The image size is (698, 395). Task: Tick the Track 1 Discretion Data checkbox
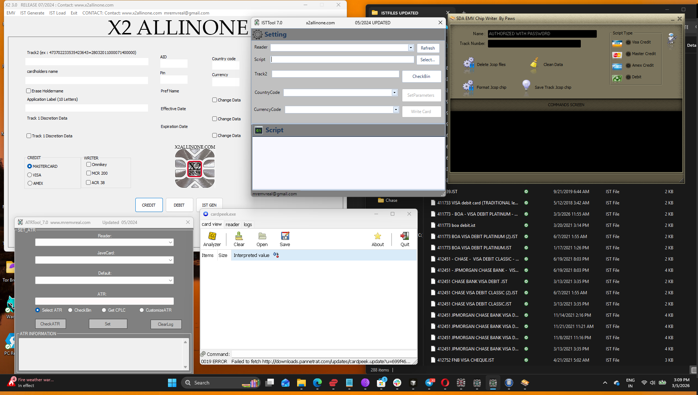(29, 136)
